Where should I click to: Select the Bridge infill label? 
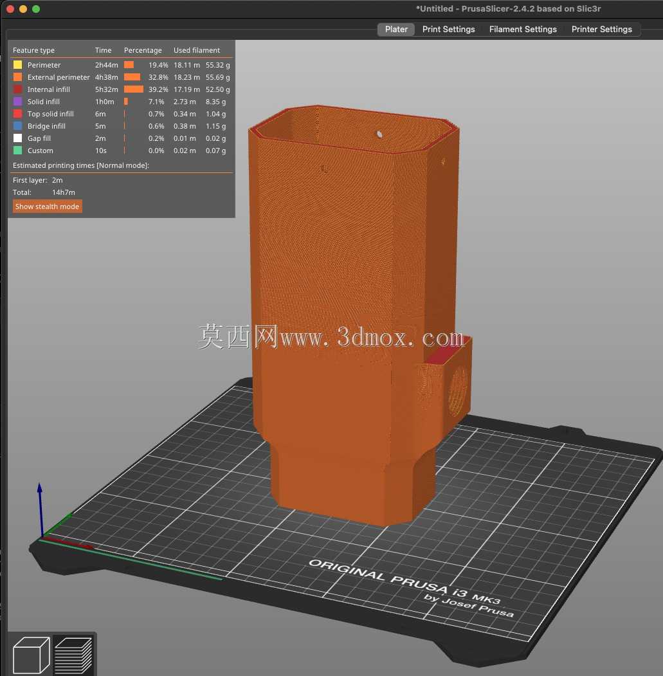click(46, 126)
